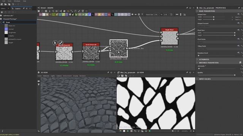Image resolution: width=243 pixels, height=136 pixels.
Task: Switch to the Explorer tab
Action: [x=18, y=8]
